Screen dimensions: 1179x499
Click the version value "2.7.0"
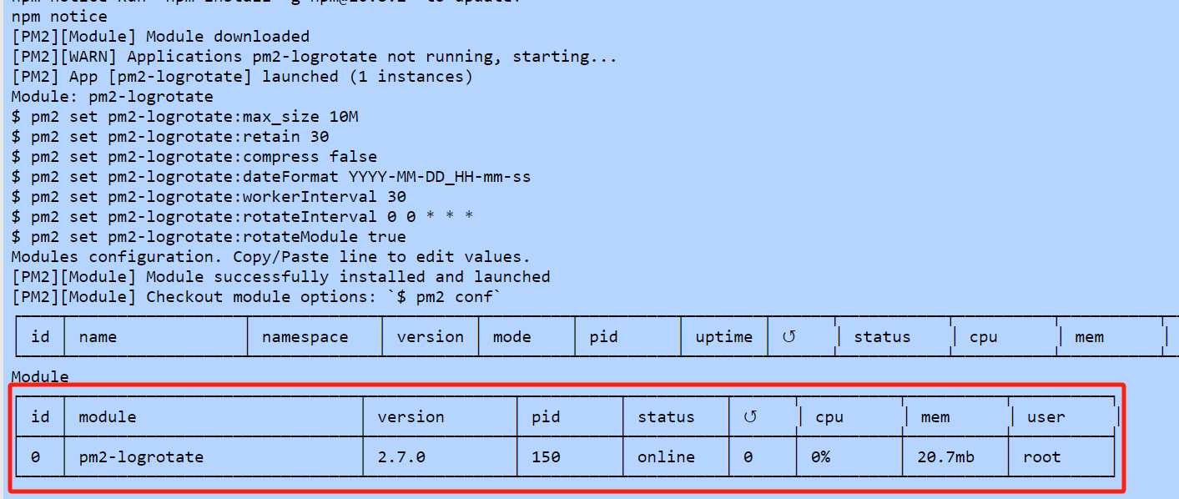[402, 457]
